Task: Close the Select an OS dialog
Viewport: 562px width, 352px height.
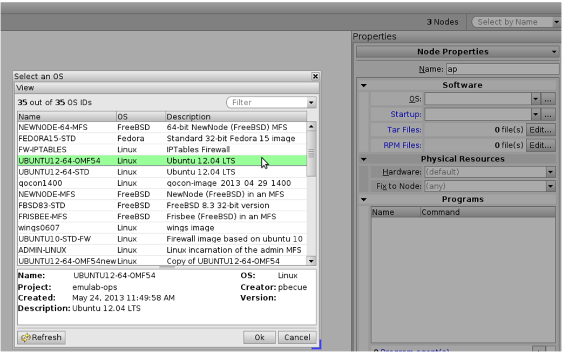Action: (315, 76)
